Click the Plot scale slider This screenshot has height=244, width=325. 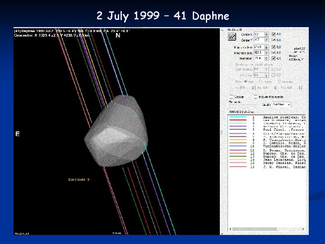coord(243,107)
